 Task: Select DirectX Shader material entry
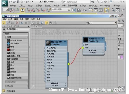pyautogui.click(x=18, y=40)
